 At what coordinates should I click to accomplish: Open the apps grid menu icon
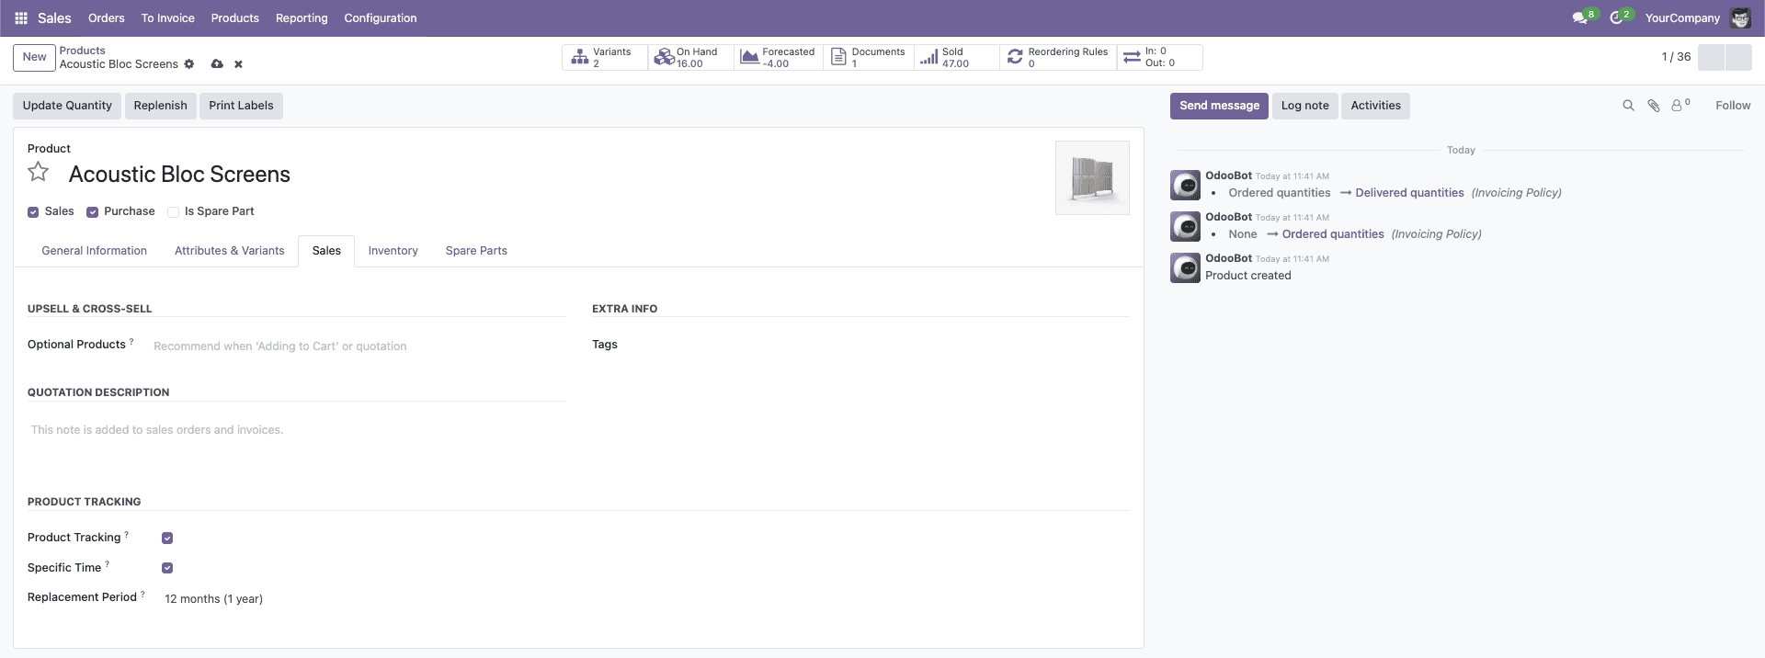coord(21,18)
